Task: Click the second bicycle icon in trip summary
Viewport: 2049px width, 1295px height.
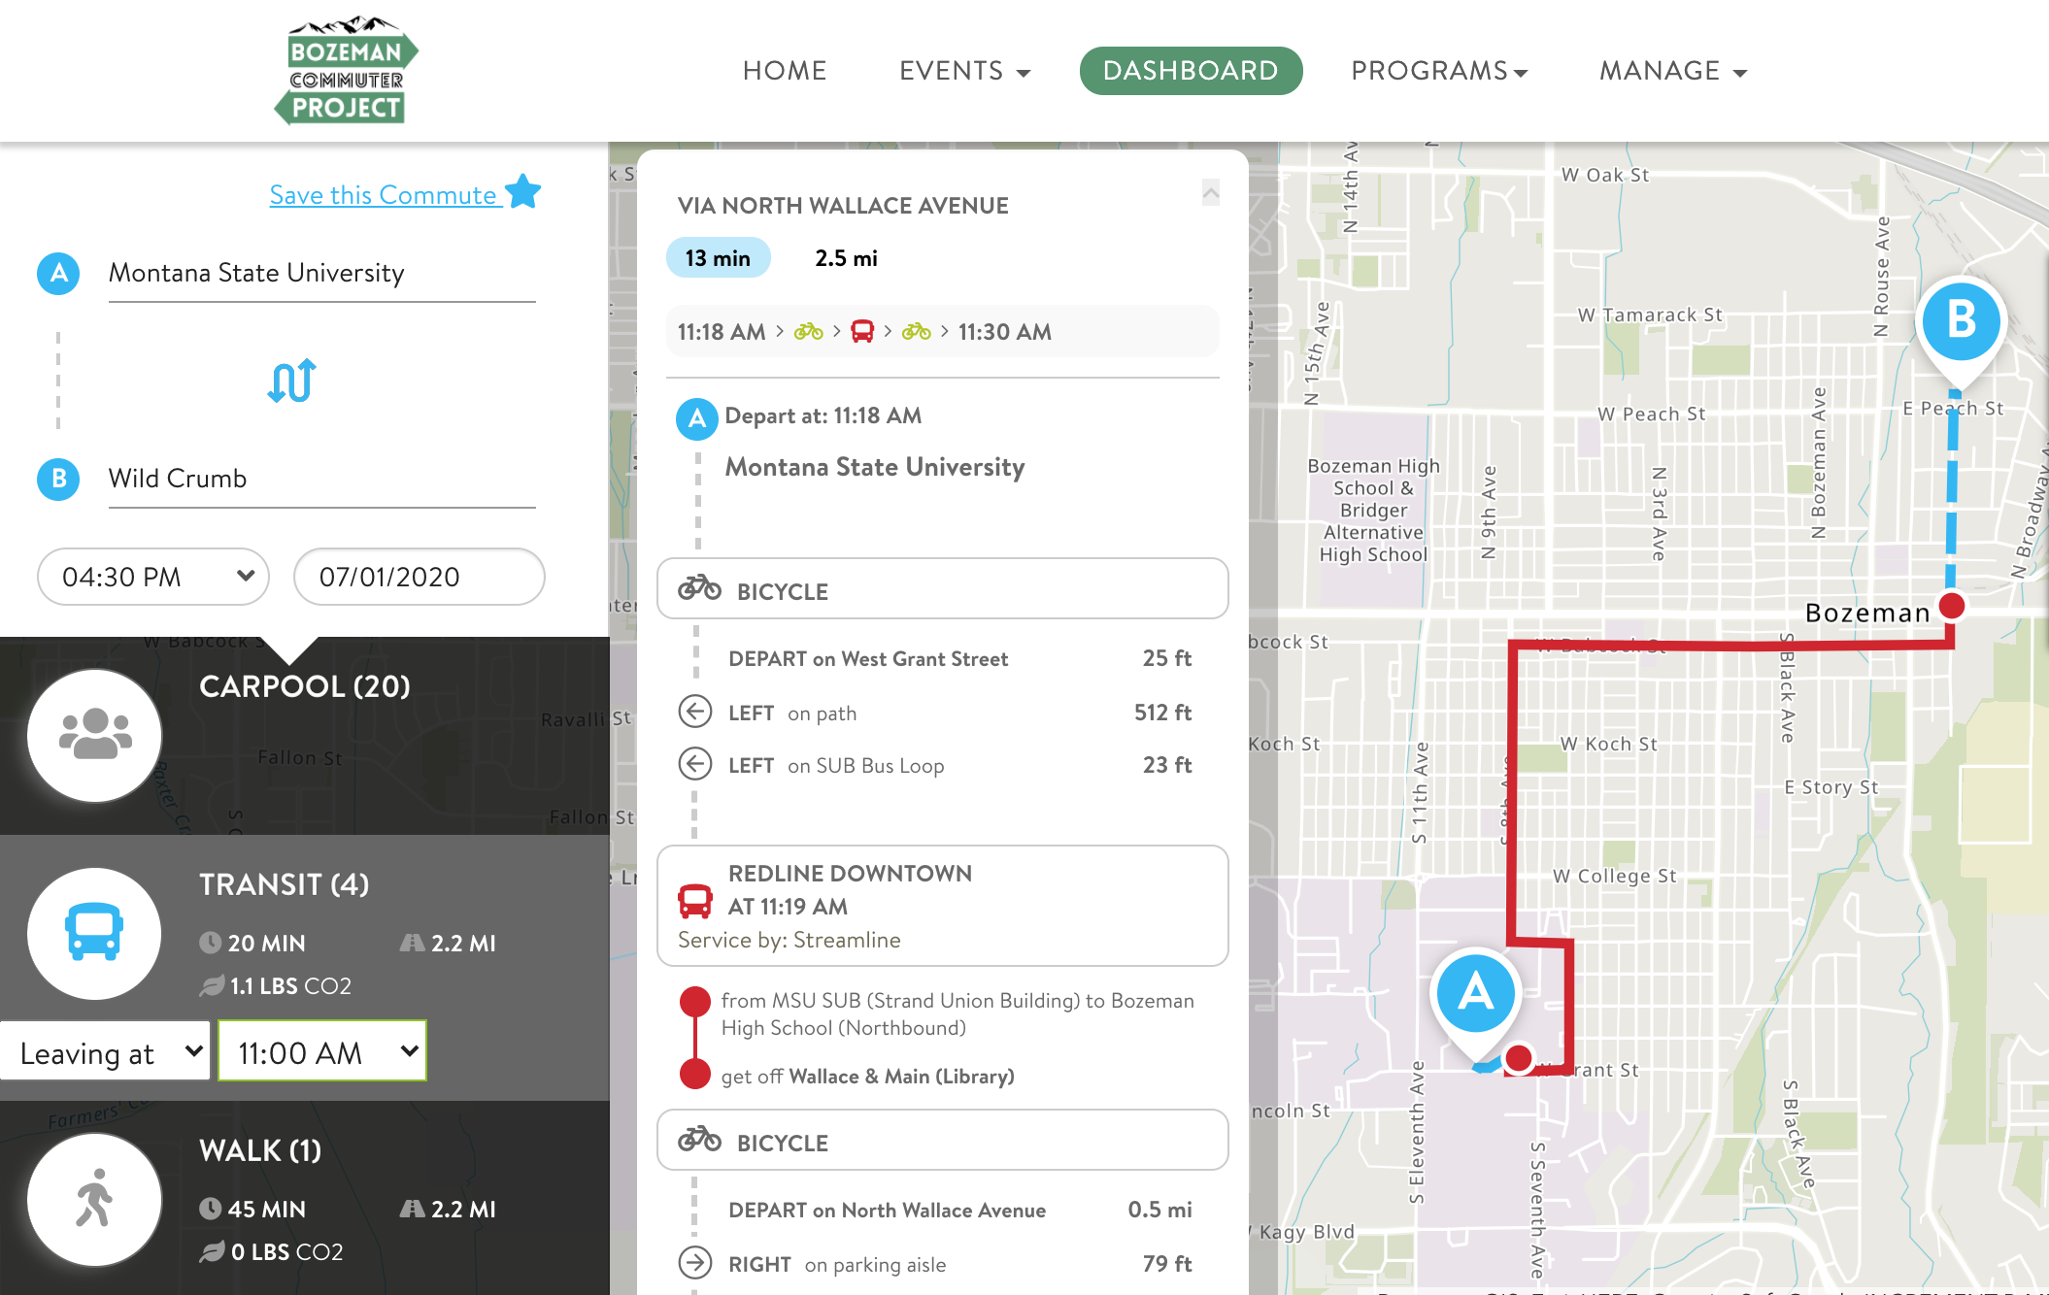Action: click(916, 332)
